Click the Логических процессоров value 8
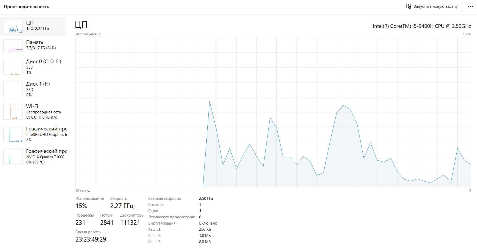 200,217
